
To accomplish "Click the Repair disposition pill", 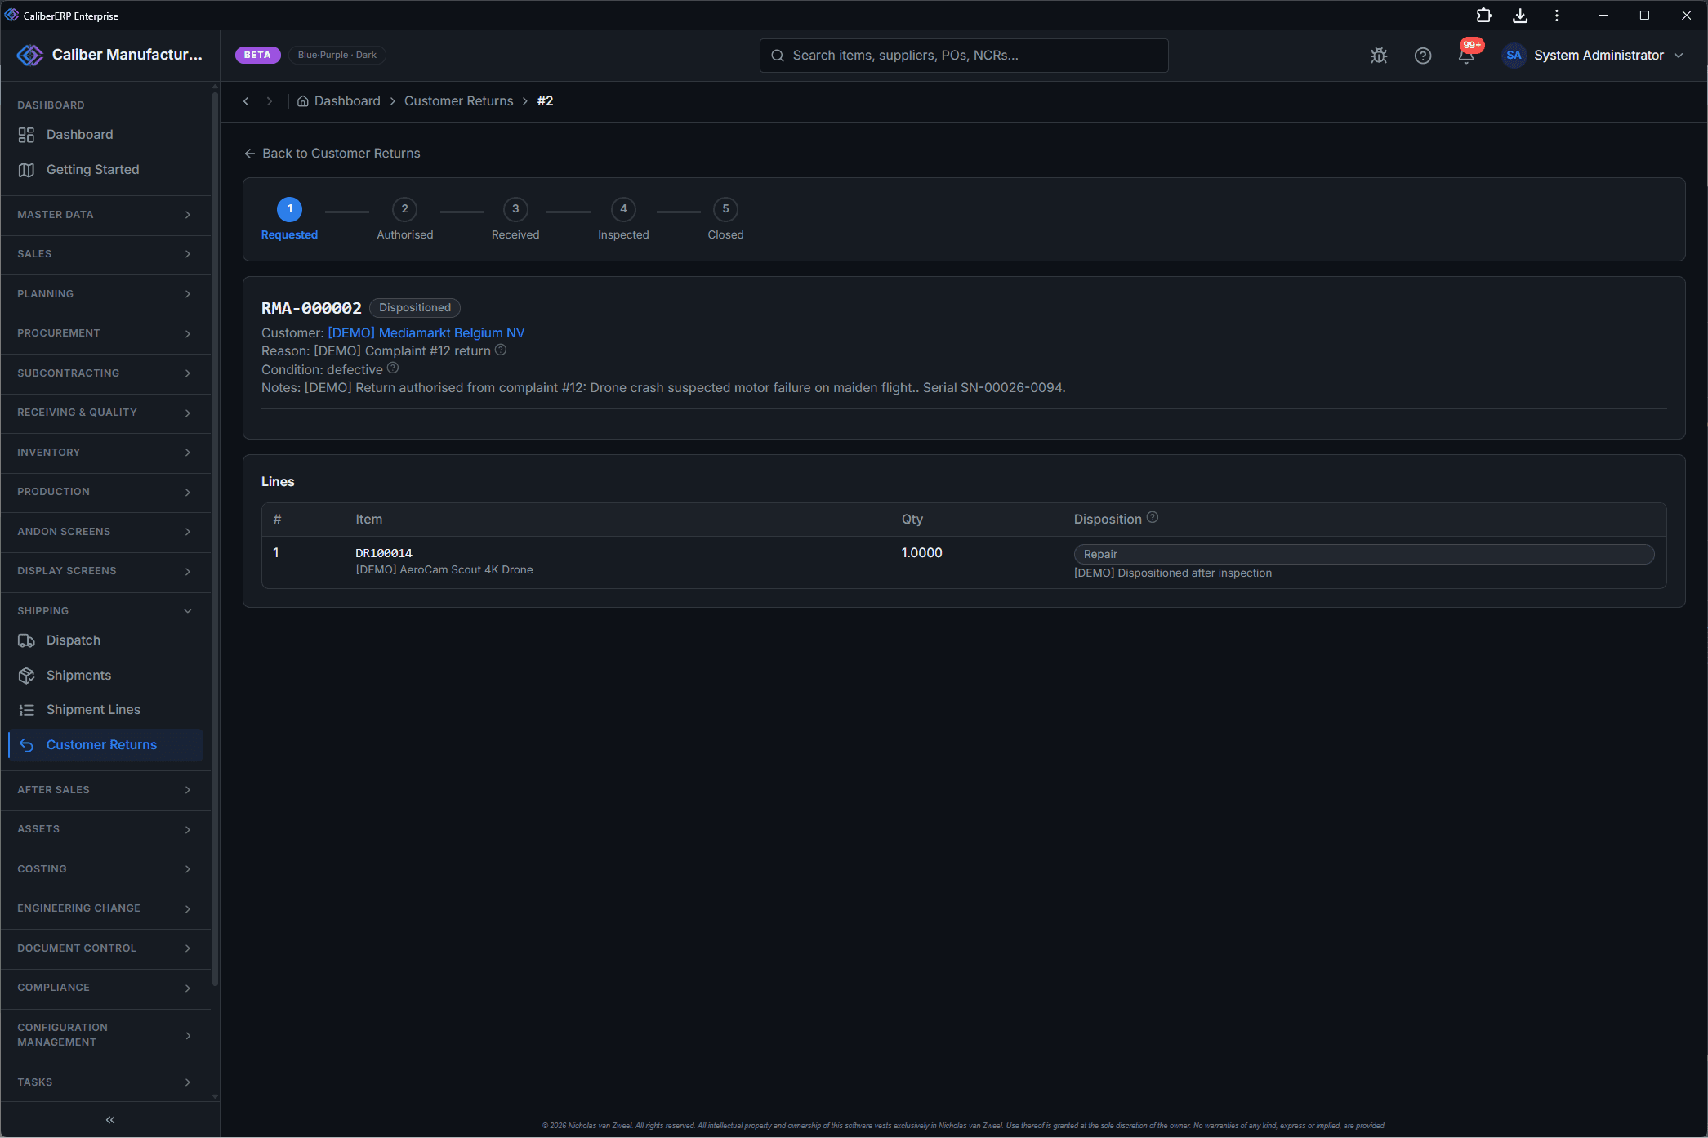I will (x=1364, y=554).
